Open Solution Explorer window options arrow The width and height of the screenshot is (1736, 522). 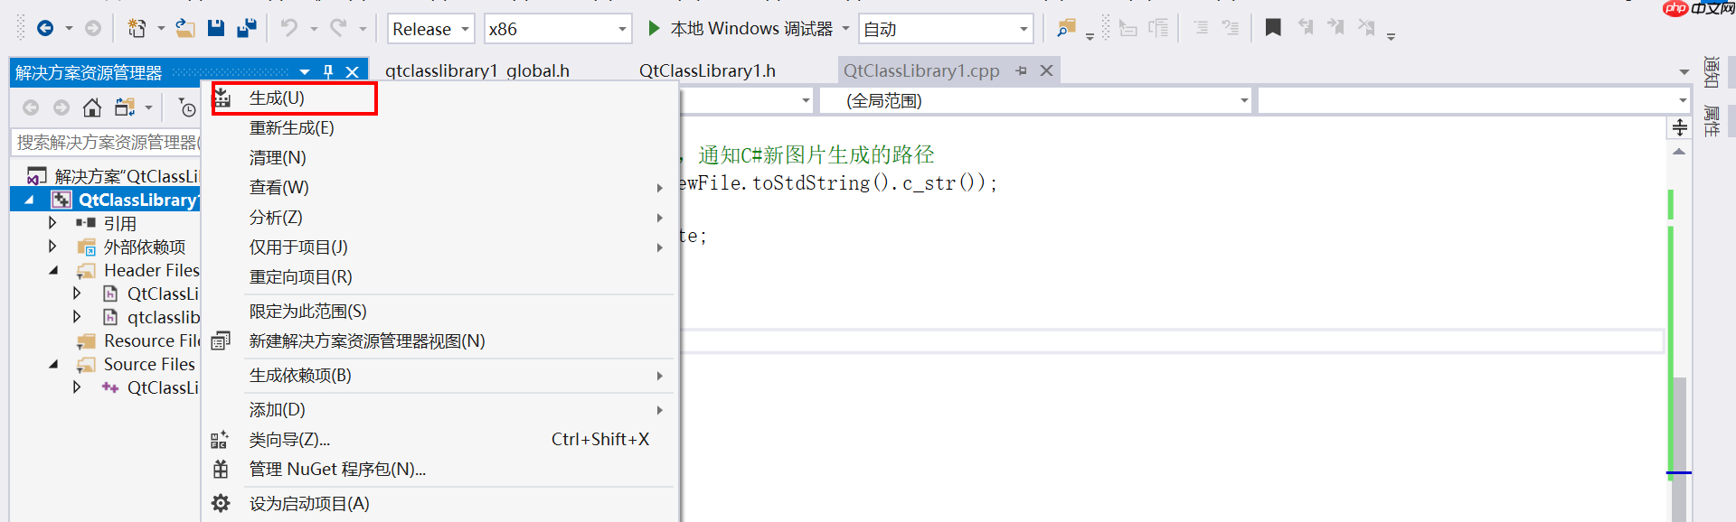tap(305, 71)
